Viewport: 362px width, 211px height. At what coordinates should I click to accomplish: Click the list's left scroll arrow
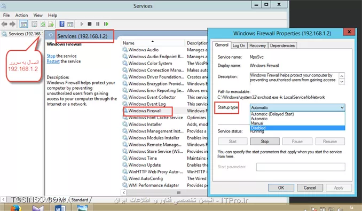[x=124, y=192]
